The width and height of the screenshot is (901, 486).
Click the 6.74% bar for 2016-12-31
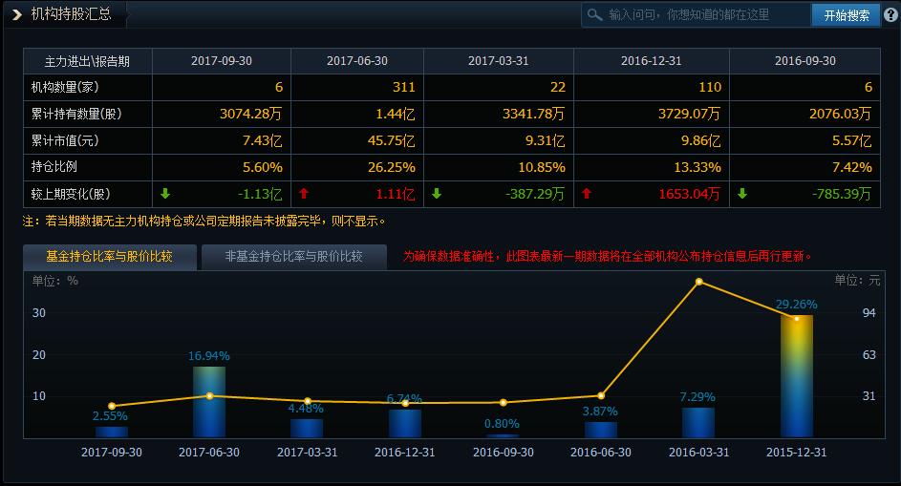pos(405,423)
